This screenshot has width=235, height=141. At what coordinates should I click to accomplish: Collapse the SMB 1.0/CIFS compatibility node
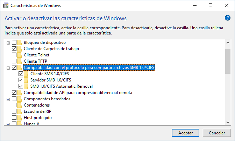tap(8, 68)
